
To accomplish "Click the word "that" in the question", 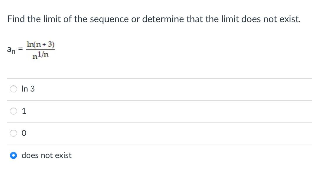I will [195, 19].
